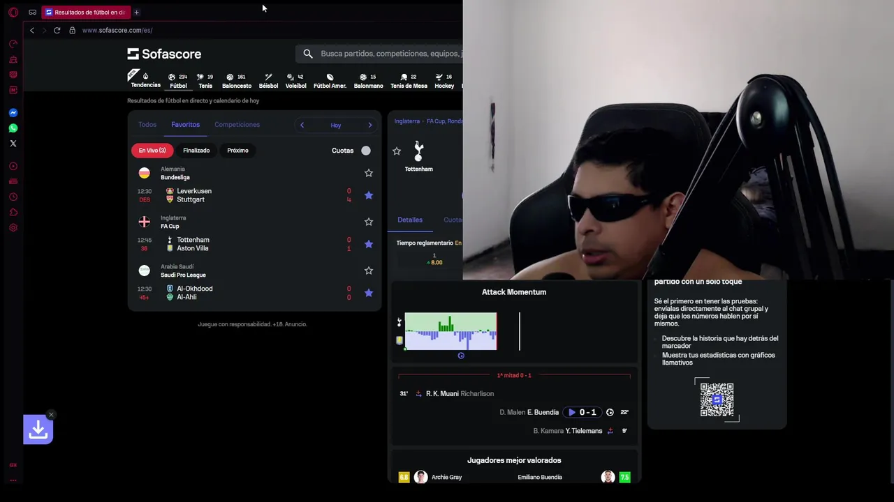Select the Tenis de Mesa category
The width and height of the screenshot is (894, 502).
pos(409,81)
